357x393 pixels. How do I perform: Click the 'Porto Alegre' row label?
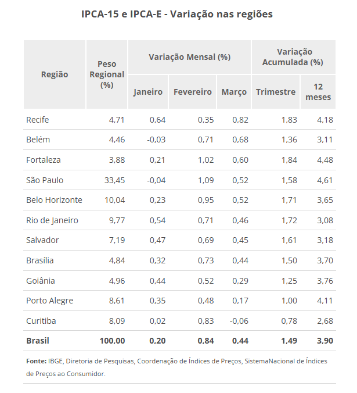49,301
